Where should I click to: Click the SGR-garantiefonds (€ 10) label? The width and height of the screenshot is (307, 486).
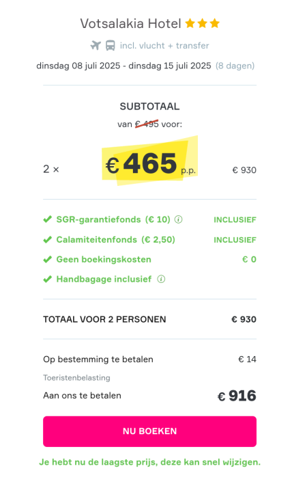point(113,219)
